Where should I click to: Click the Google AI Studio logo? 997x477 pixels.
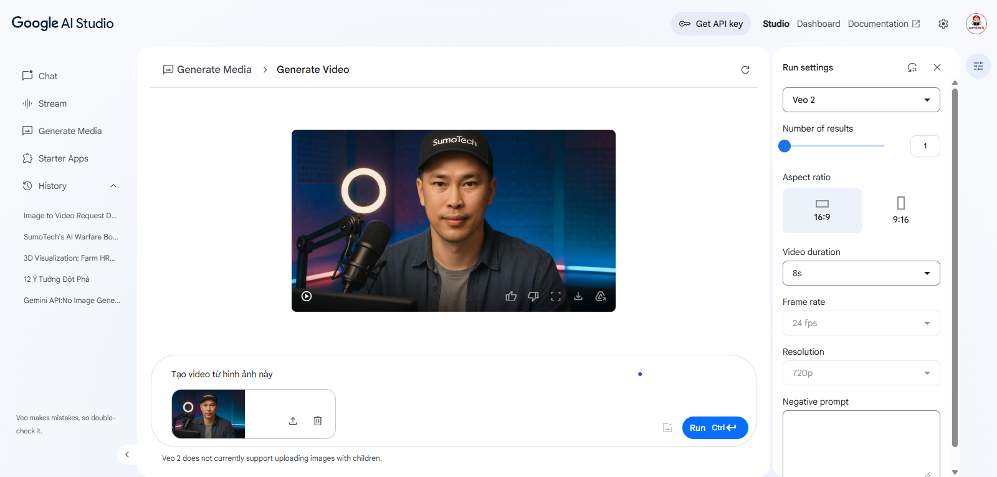coord(62,23)
